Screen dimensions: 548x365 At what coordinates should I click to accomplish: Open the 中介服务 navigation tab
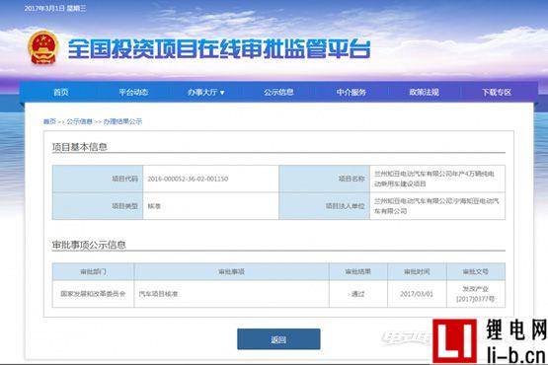pos(352,92)
